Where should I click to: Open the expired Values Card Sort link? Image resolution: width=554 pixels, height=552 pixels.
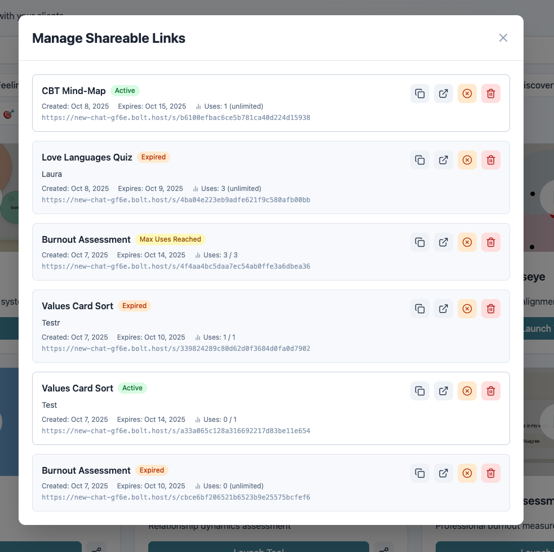pos(444,309)
